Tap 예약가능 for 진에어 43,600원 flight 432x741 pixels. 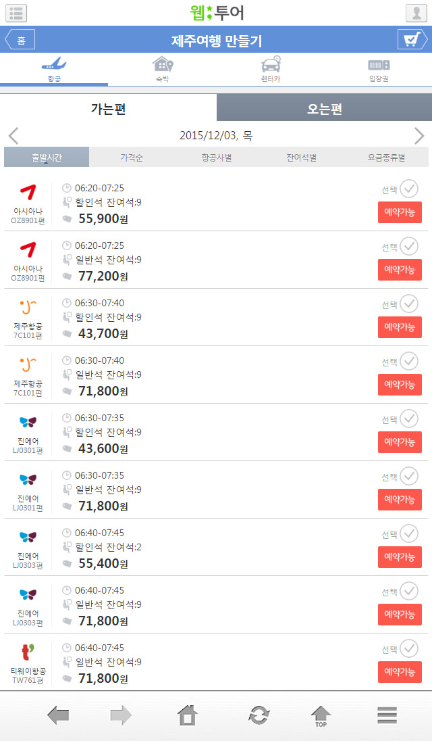pyautogui.click(x=400, y=442)
